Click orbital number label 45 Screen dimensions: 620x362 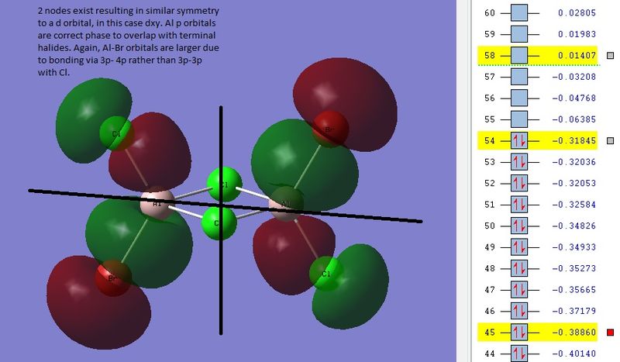(490, 333)
